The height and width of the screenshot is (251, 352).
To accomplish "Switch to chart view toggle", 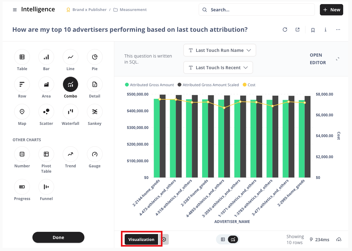I will tap(233, 239).
